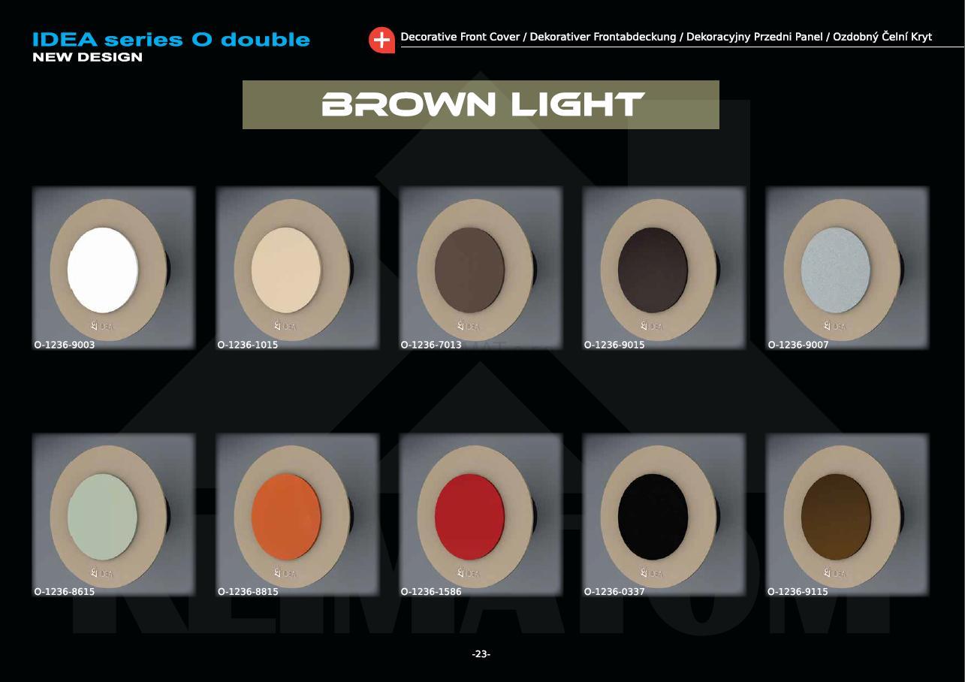Open the O-1236-9015 dark cover image
The image size is (965, 682).
point(664,268)
